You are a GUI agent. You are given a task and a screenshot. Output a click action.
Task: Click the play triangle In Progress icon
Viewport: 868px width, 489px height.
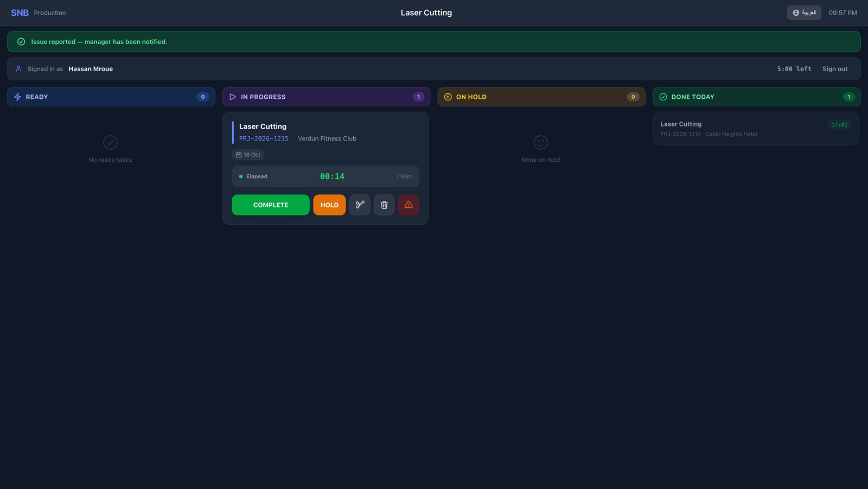[233, 97]
